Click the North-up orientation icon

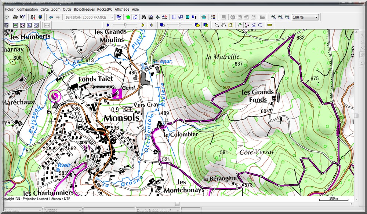tap(194, 17)
